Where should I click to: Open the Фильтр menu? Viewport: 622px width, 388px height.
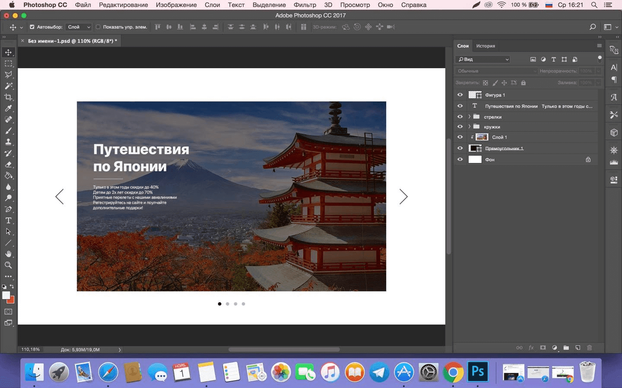click(305, 5)
